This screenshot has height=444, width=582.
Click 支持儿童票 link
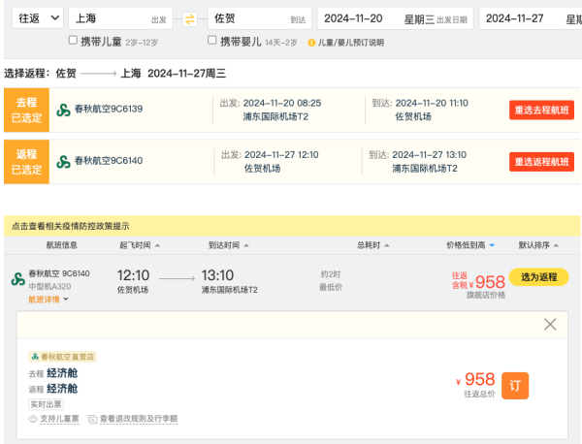click(x=59, y=419)
